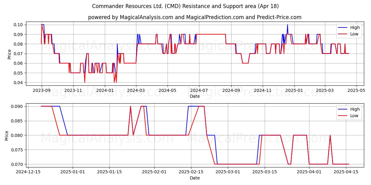Click the 2025-01 tick label in the upper chart

[294, 90]
